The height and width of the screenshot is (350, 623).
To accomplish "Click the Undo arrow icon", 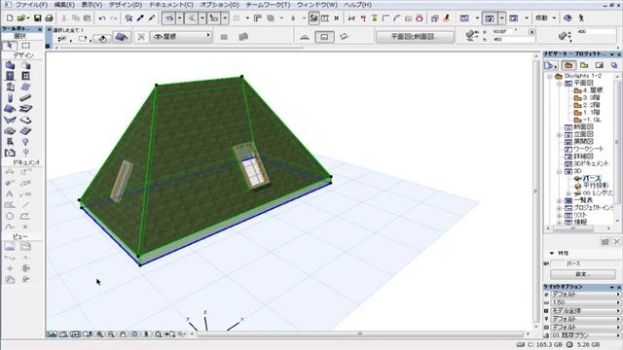I will click(102, 18).
